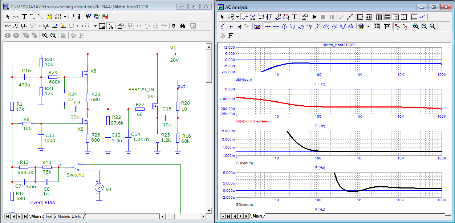This screenshot has width=455, height=223.
Task: Click the db(v(out)) plot label
Action: pos(244,79)
